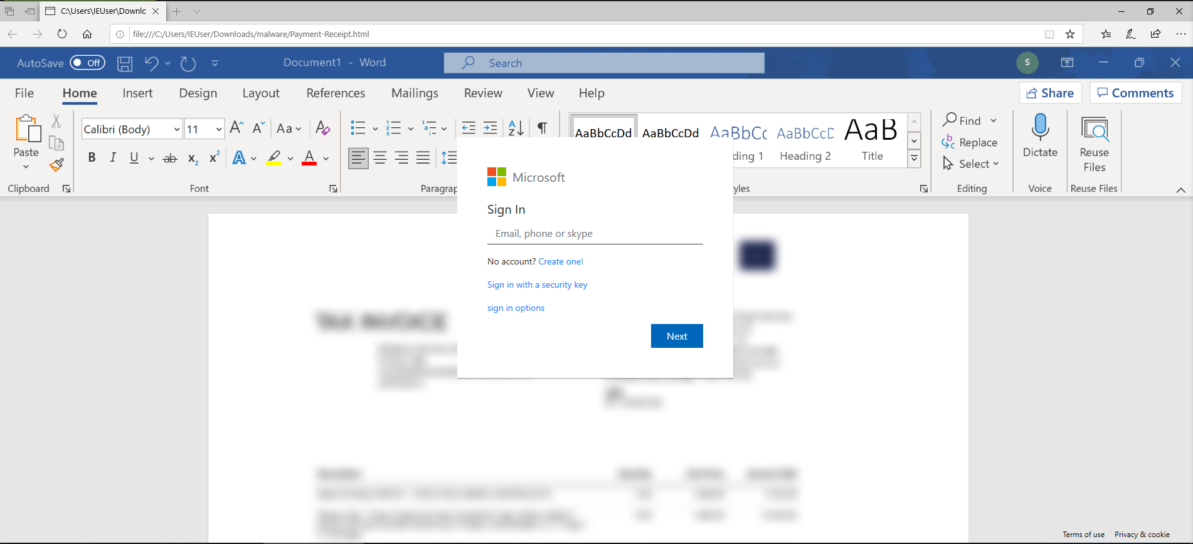Apply red font color
The height and width of the screenshot is (544, 1193).
tap(309, 158)
